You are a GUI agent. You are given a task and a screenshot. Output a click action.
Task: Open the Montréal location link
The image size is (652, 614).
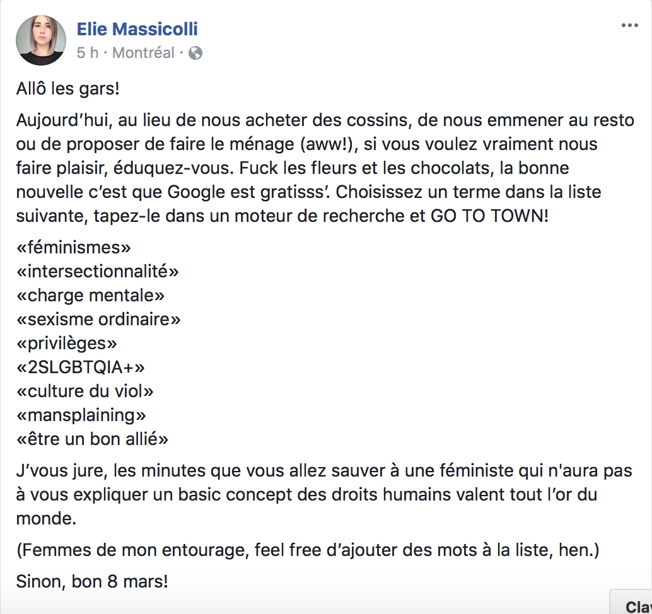point(143,53)
